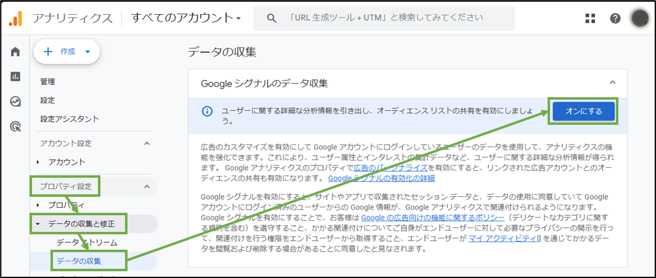
Task: Open the dropdown arrow on 作成 button
Action: coord(87,52)
